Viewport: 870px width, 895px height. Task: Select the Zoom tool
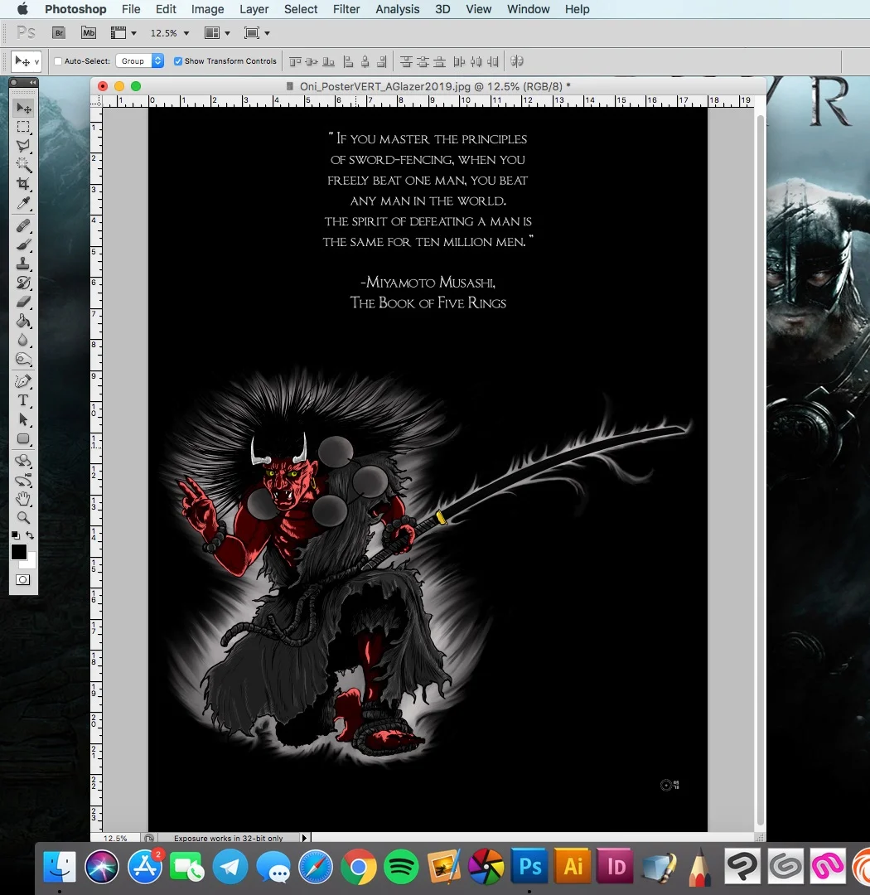point(23,518)
